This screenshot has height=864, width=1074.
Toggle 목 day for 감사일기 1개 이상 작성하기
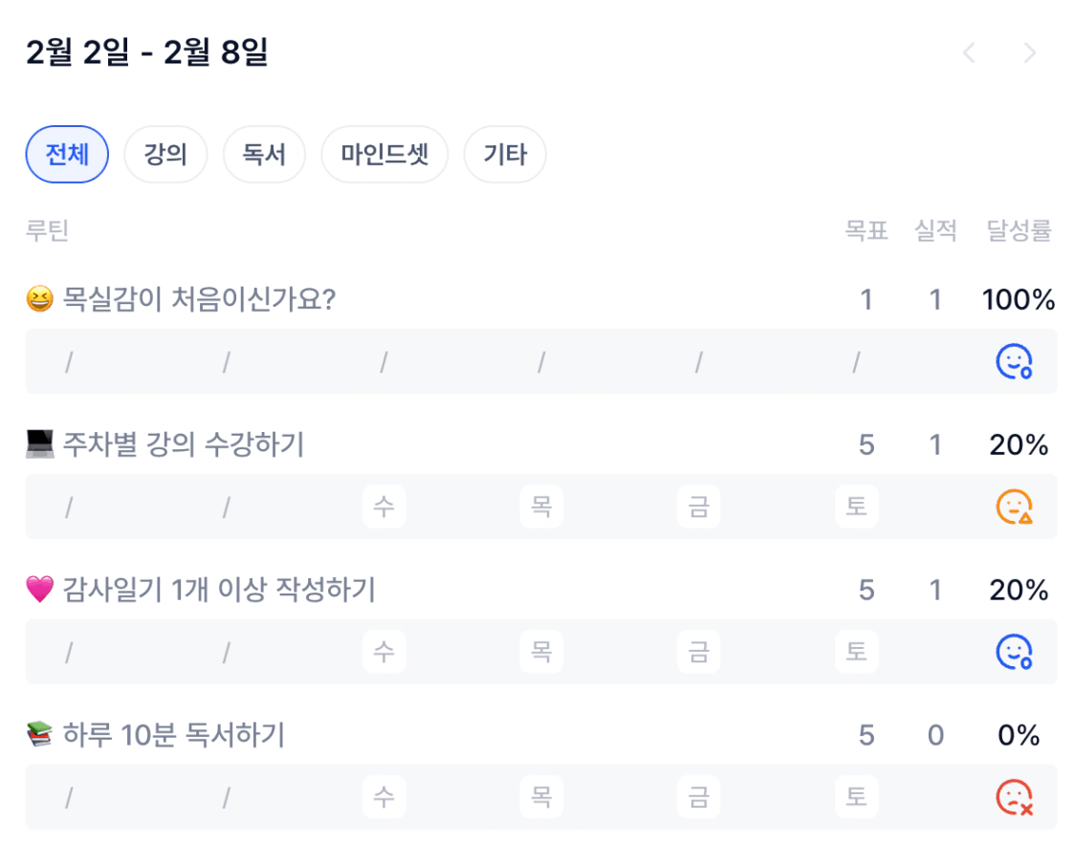click(541, 652)
